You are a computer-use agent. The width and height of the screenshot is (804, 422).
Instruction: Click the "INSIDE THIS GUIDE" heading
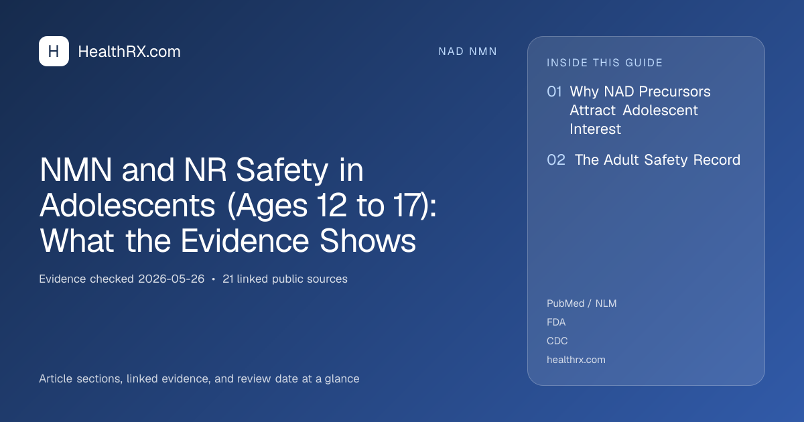[605, 63]
